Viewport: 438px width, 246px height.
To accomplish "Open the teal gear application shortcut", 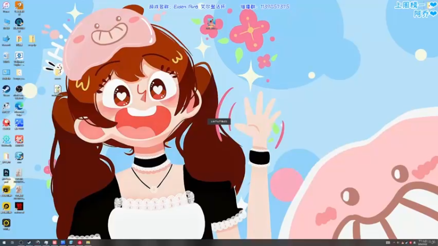I will pyautogui.click(x=6, y=139).
